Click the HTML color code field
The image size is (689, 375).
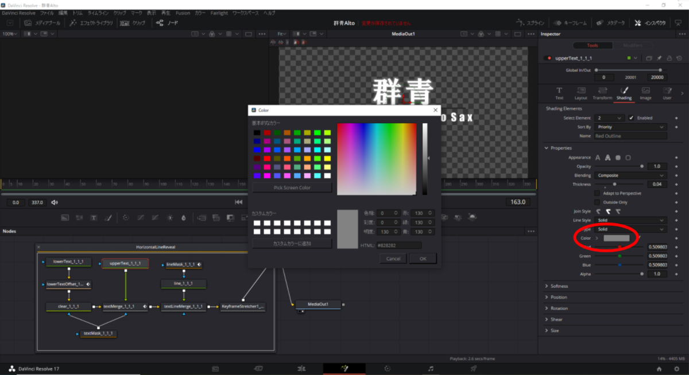(399, 245)
